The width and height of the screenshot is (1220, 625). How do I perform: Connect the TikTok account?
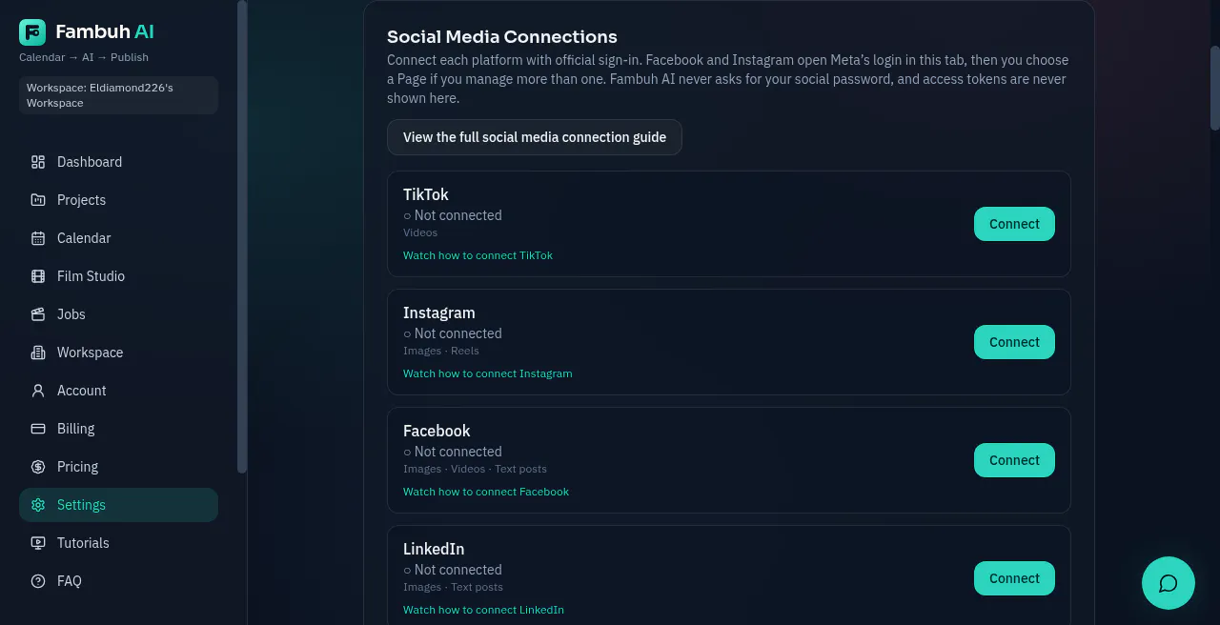pos(1014,224)
